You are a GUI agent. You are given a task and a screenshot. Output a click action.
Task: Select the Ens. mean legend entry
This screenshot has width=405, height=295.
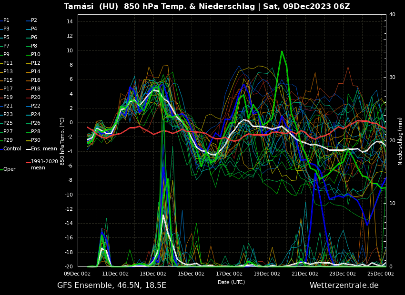[44, 149]
